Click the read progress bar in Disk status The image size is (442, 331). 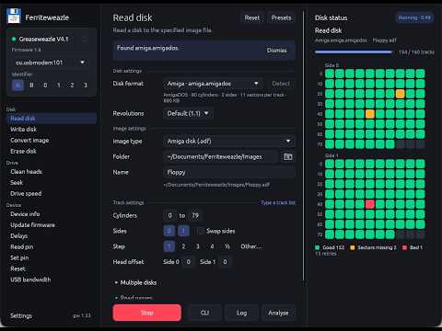click(354, 52)
